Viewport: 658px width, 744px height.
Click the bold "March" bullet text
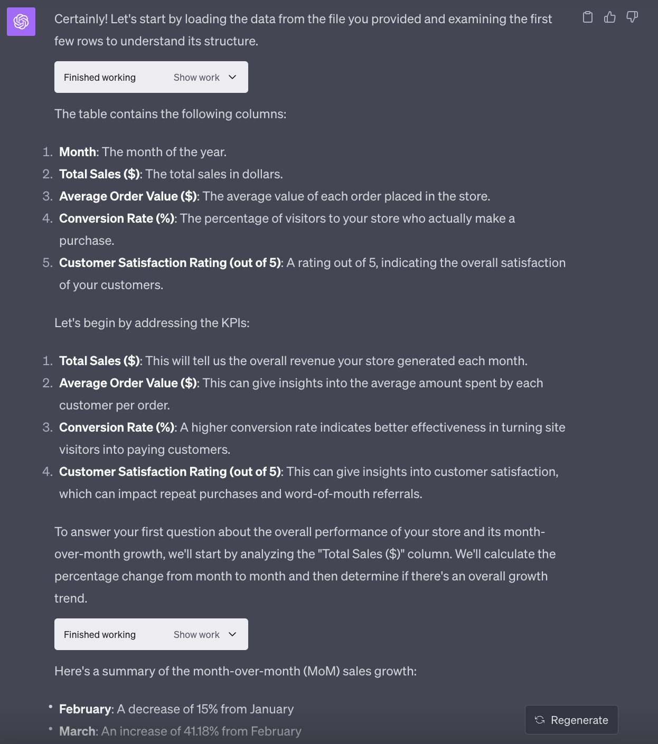(x=77, y=731)
